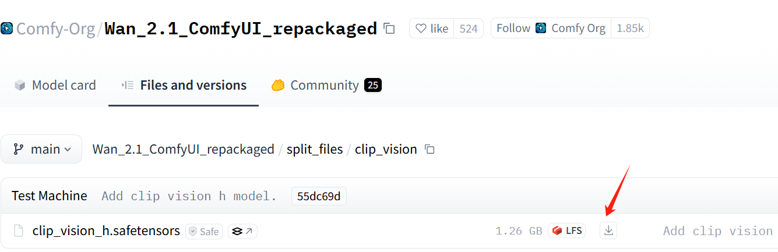Open the Model card tab
The height and width of the screenshot is (252, 778).
55,85
